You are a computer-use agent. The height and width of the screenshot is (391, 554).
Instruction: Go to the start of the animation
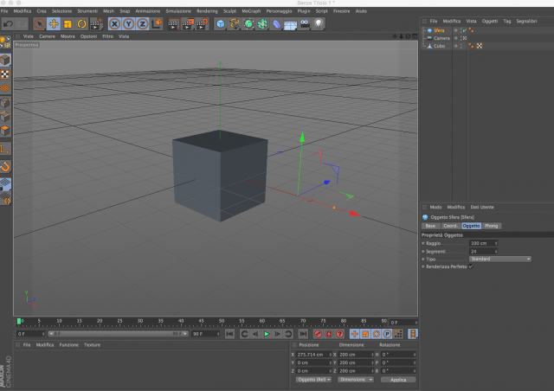[229, 334]
